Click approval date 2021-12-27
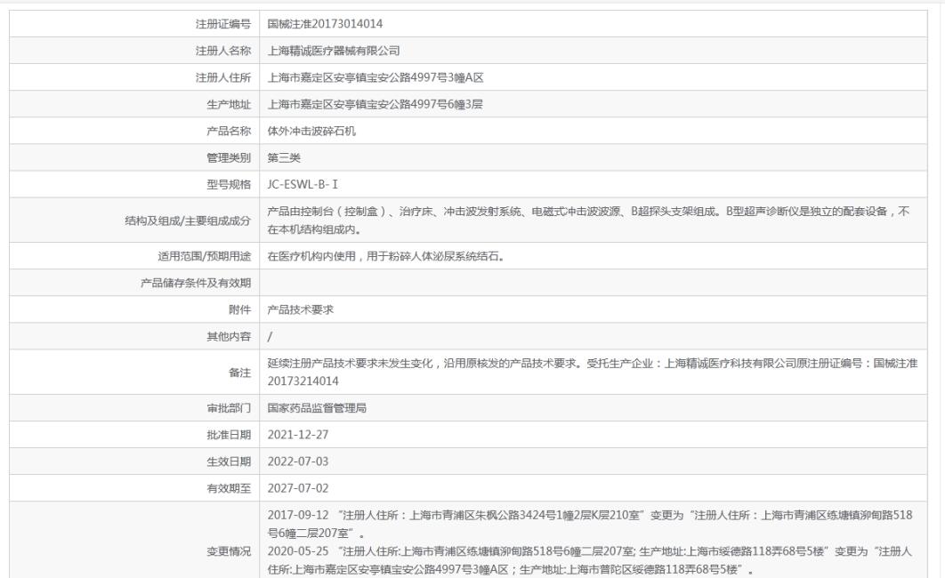 tap(298, 435)
